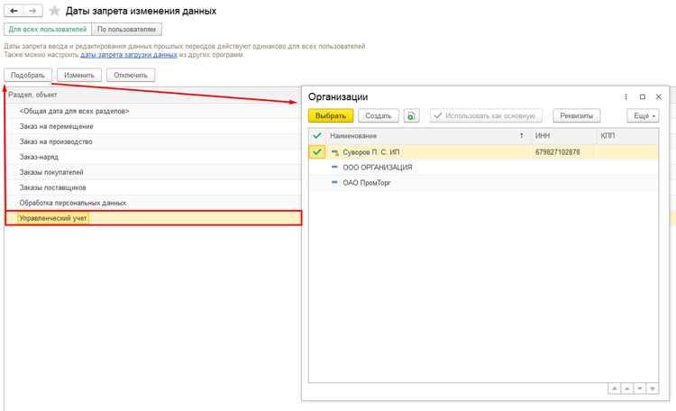Select Управленческий учет row

(x=153, y=218)
